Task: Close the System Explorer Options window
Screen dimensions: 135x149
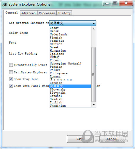Action: [x=126, y=3]
